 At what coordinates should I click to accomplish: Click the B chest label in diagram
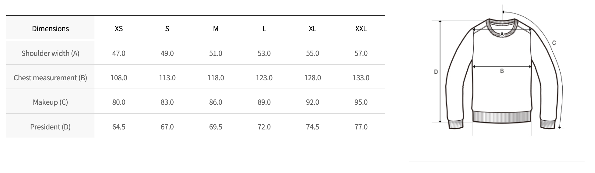(x=502, y=71)
